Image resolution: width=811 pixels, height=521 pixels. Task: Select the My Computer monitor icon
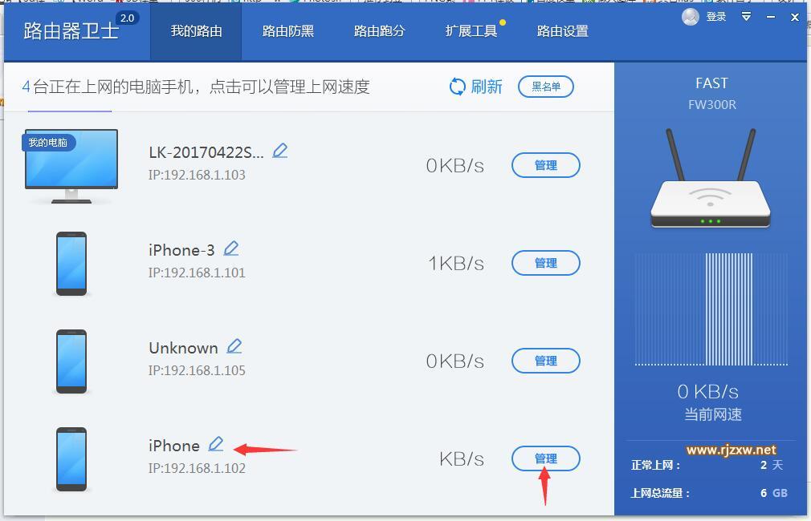[x=71, y=166]
